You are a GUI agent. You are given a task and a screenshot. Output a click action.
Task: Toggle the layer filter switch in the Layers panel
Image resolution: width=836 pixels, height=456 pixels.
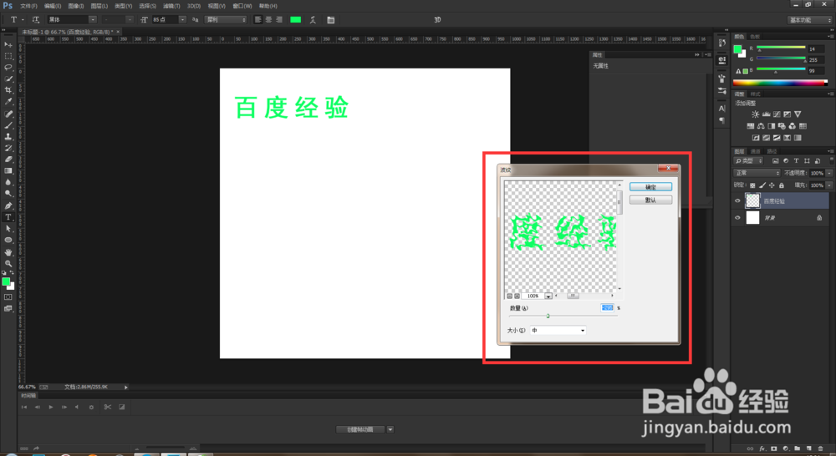pos(831,160)
